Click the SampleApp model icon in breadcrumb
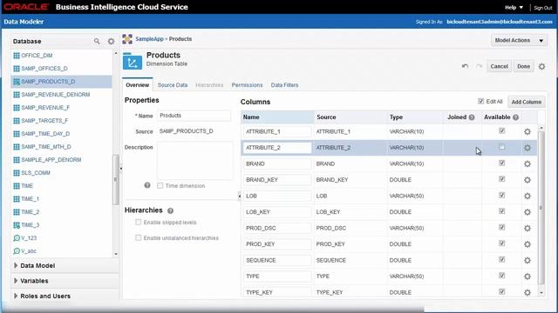558x313 pixels. coord(127,39)
